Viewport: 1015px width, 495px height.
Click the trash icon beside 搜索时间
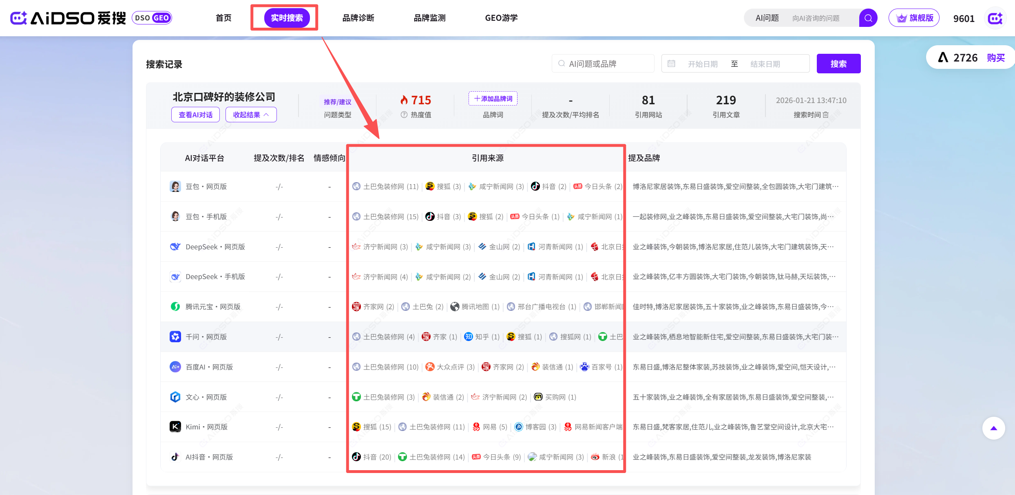[x=826, y=115]
